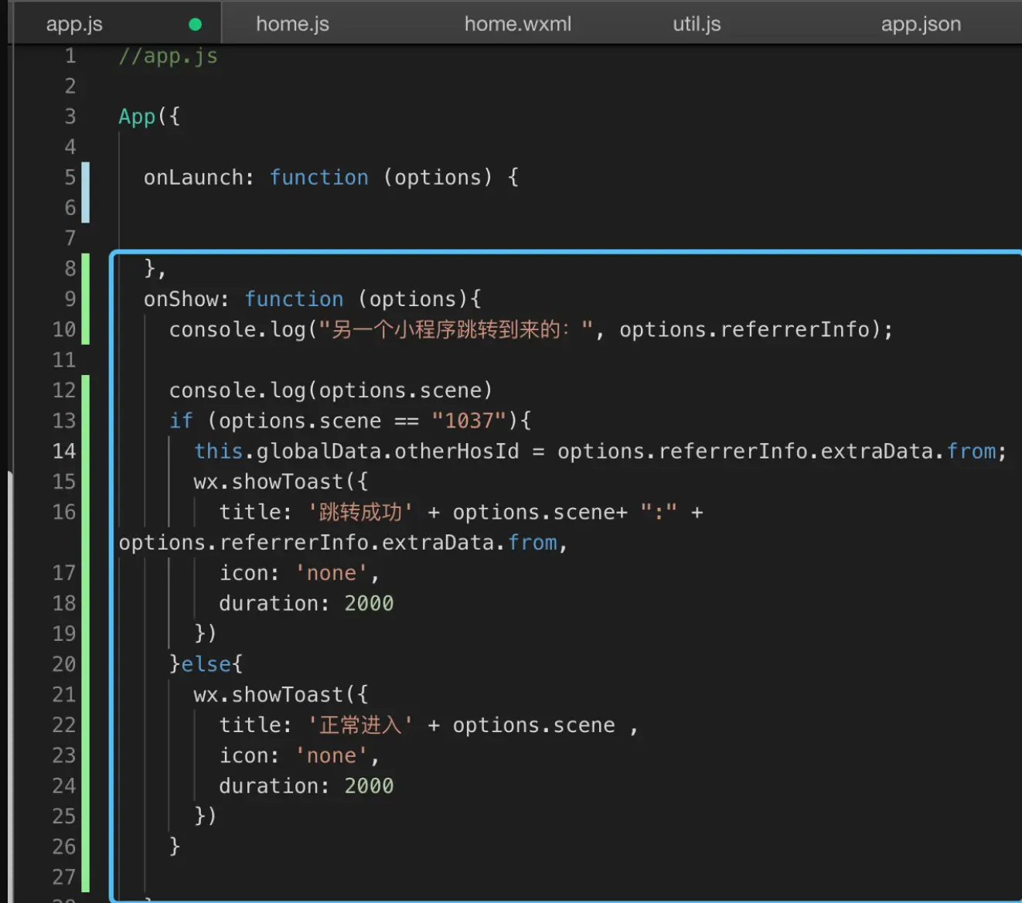Click options.scene on line 22
Image resolution: width=1022 pixels, height=903 pixels.
[533, 725]
